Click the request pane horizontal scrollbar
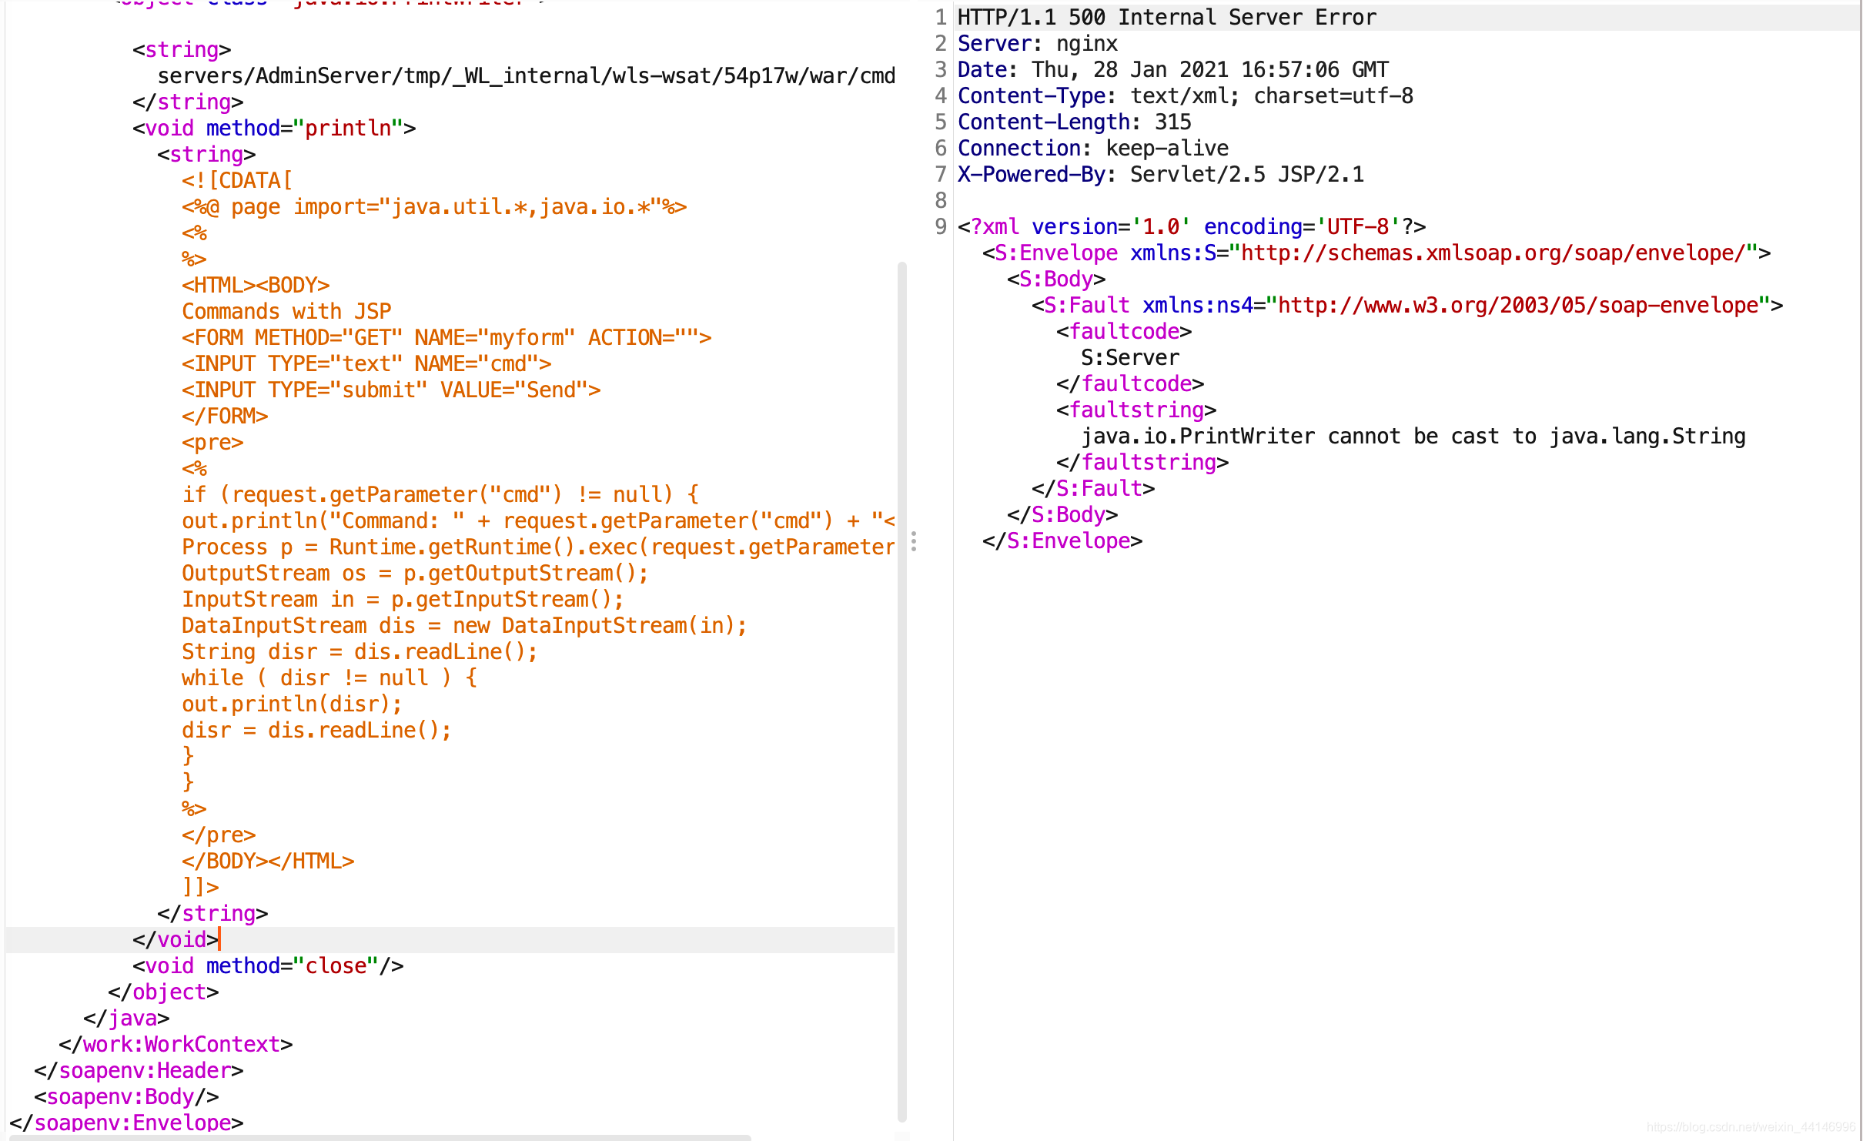Image resolution: width=1863 pixels, height=1141 pixels. pos(380,1137)
